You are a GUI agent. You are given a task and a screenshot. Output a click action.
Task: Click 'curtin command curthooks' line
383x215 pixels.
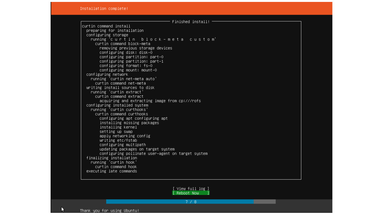[122, 114]
